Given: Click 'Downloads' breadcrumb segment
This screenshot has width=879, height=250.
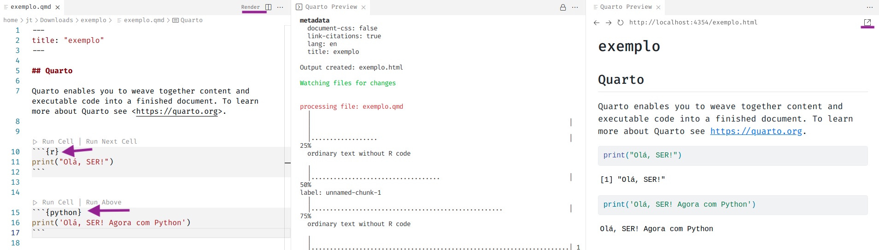Looking at the screenshot, I should click(56, 20).
